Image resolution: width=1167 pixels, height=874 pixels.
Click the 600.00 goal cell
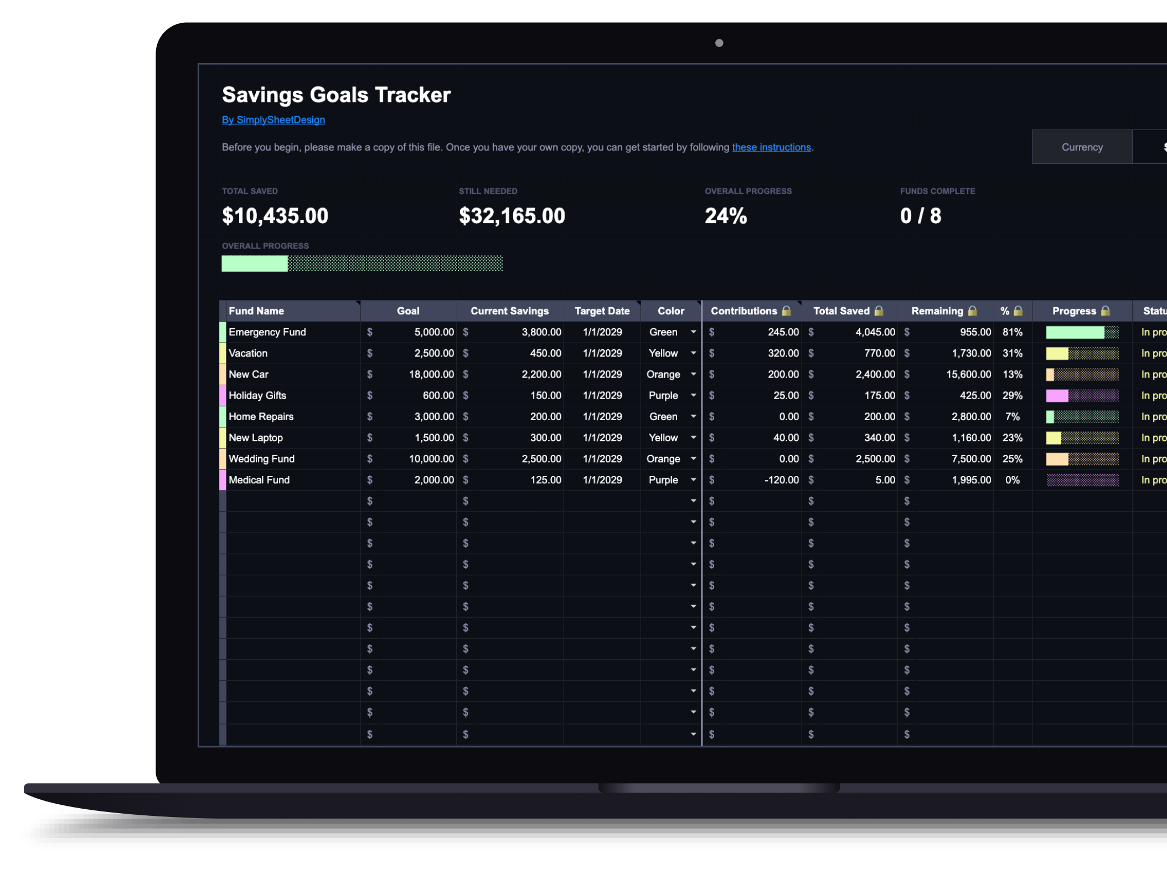pos(409,395)
